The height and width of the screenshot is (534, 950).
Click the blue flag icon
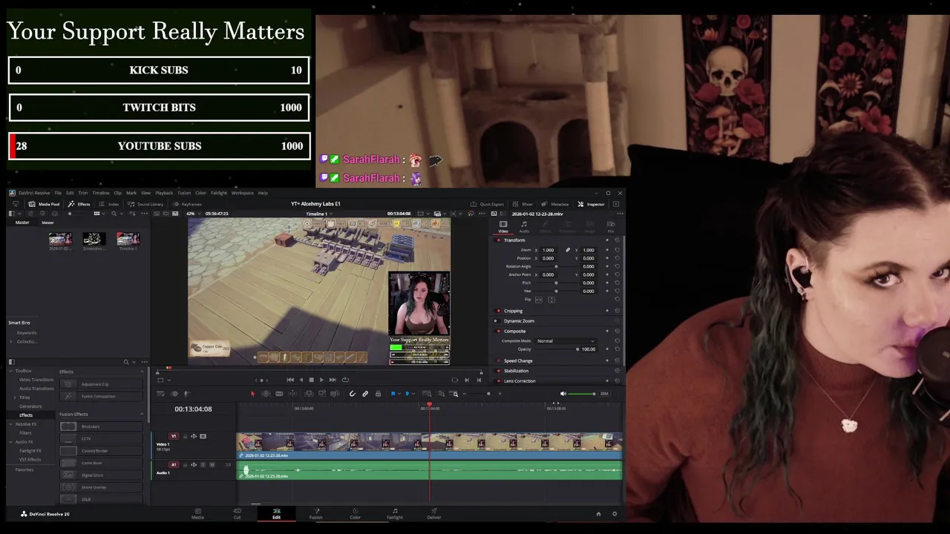[x=393, y=394]
